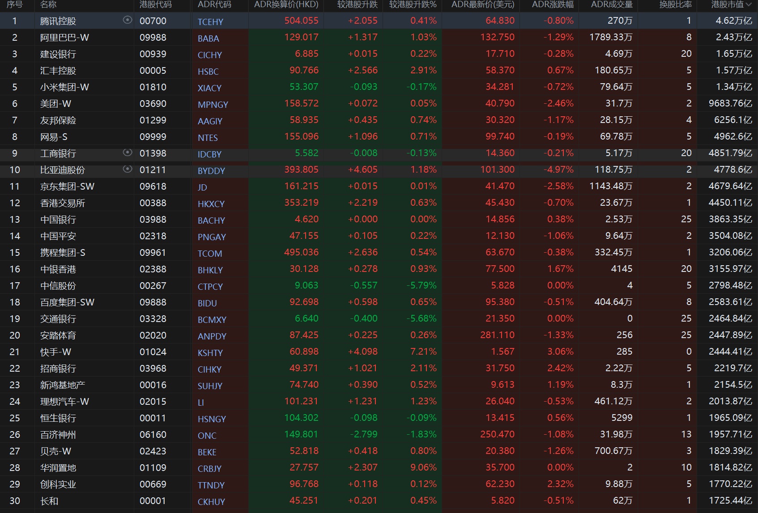Click the 美团-W stock name
The height and width of the screenshot is (513, 758).
55,104
